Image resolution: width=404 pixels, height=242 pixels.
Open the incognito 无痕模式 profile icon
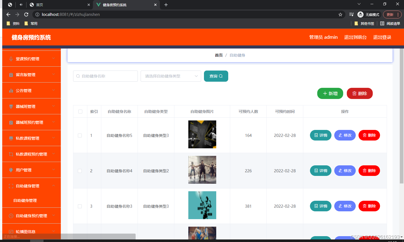360,14
